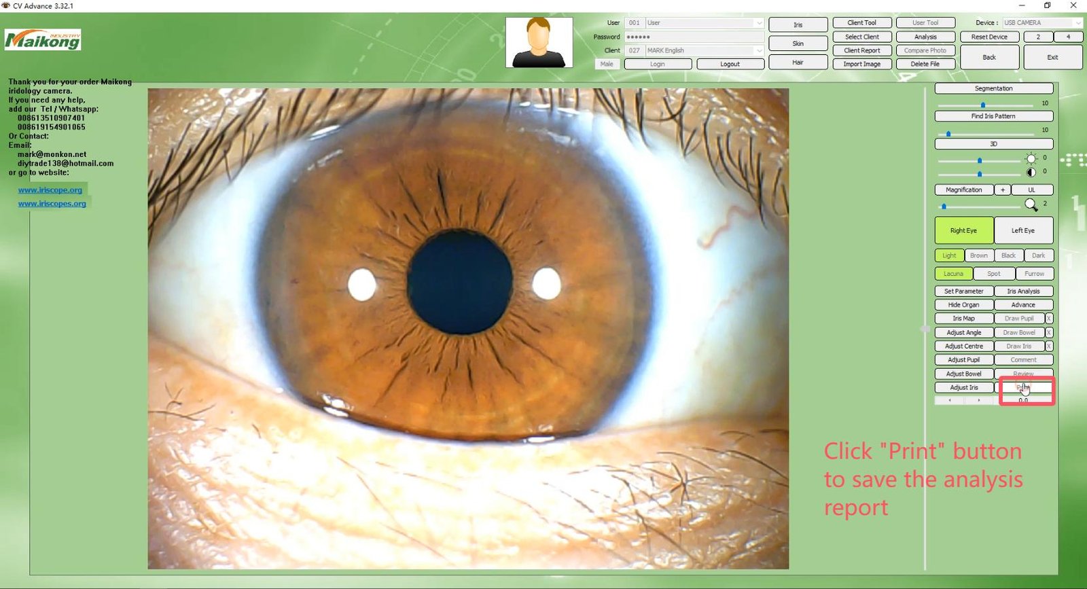
Task: Show the Iris Map
Action: click(x=964, y=318)
